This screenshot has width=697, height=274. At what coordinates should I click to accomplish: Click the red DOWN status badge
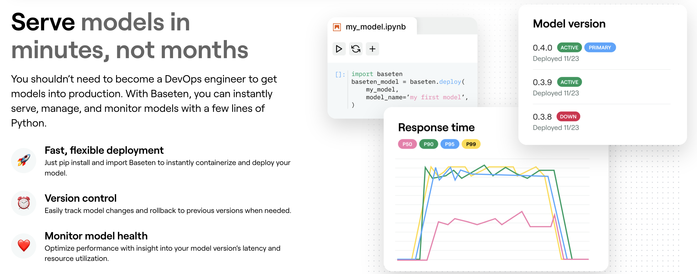[568, 117]
